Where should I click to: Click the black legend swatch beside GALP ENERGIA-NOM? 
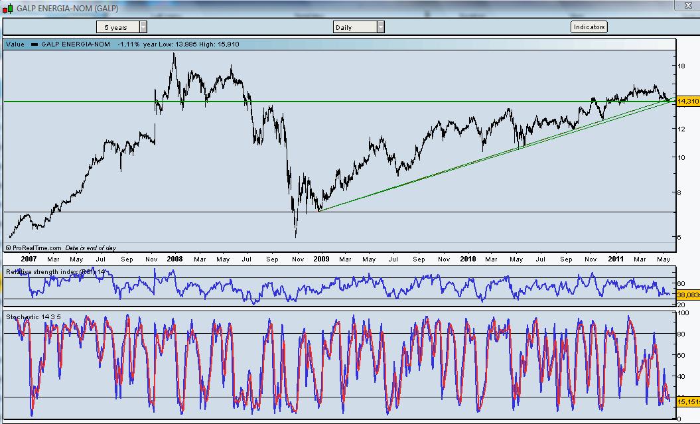[35, 44]
